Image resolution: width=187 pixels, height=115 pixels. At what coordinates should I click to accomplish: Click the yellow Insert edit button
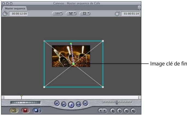[x=14, y=110]
